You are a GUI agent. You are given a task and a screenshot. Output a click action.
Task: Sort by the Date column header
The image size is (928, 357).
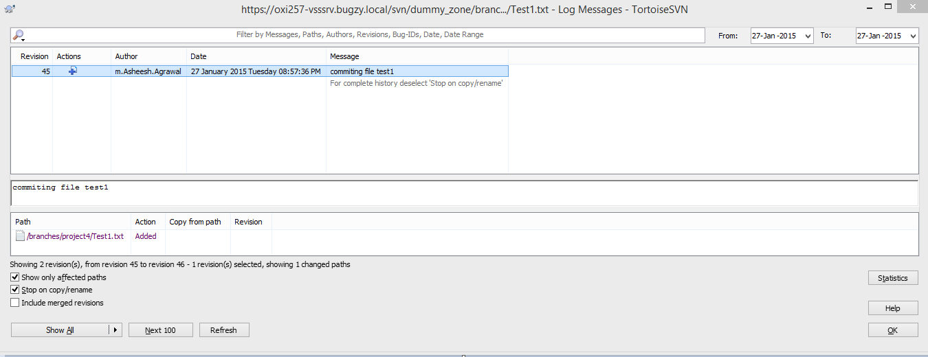click(256, 56)
